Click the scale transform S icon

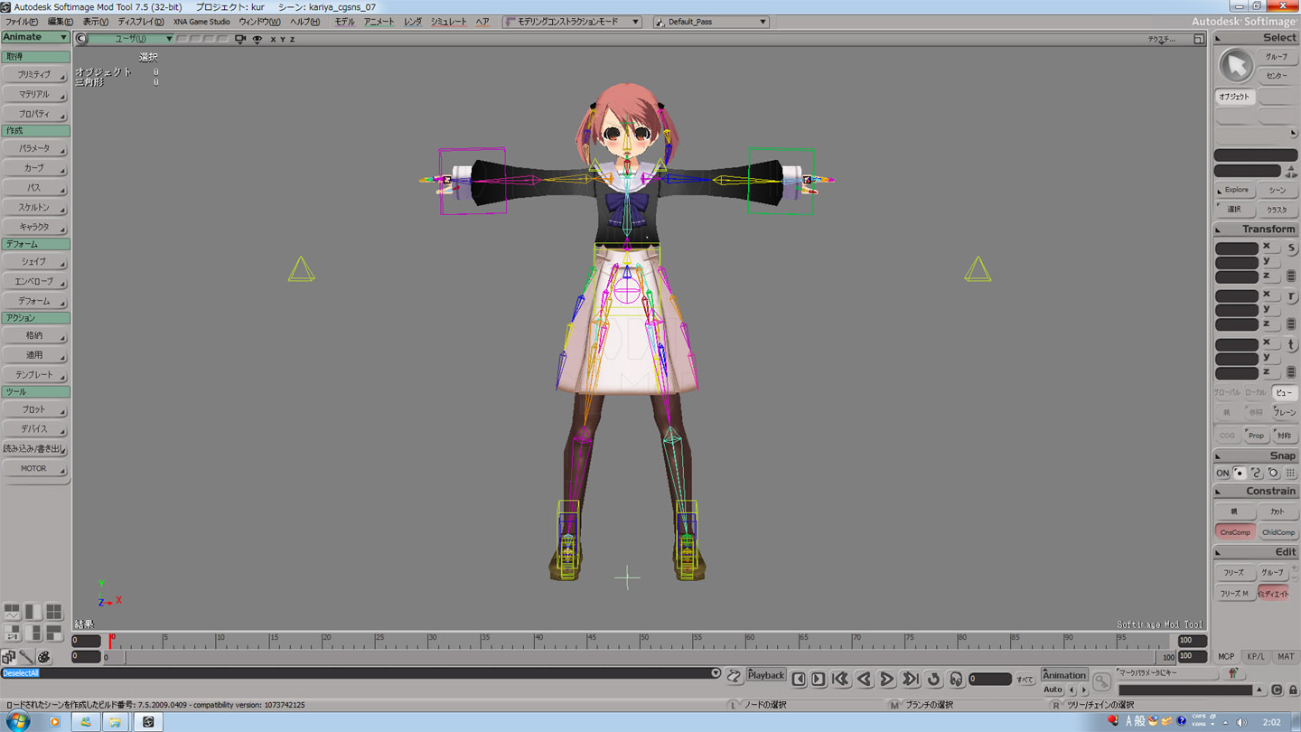coord(1291,248)
